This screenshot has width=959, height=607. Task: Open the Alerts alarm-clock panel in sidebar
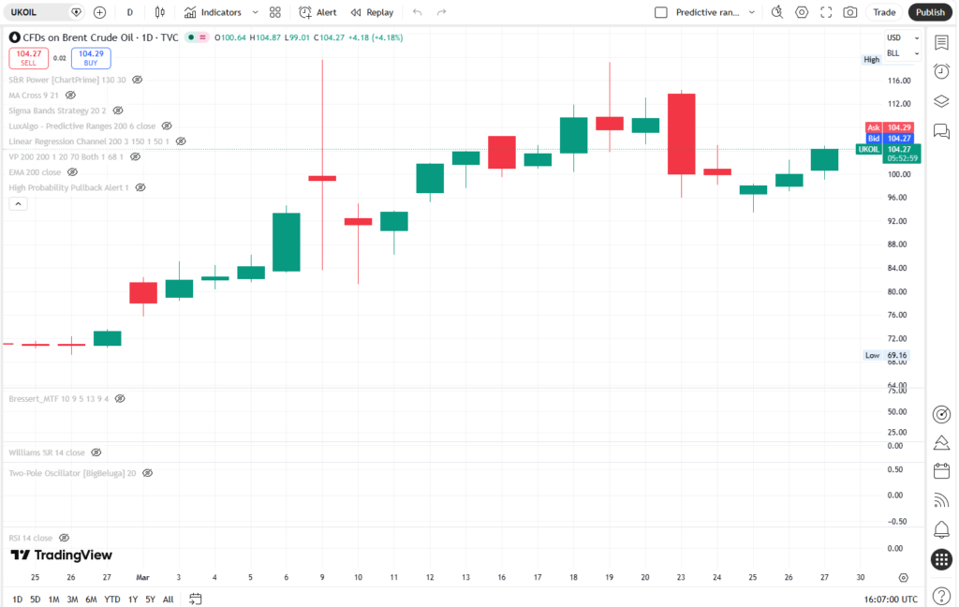pos(942,72)
